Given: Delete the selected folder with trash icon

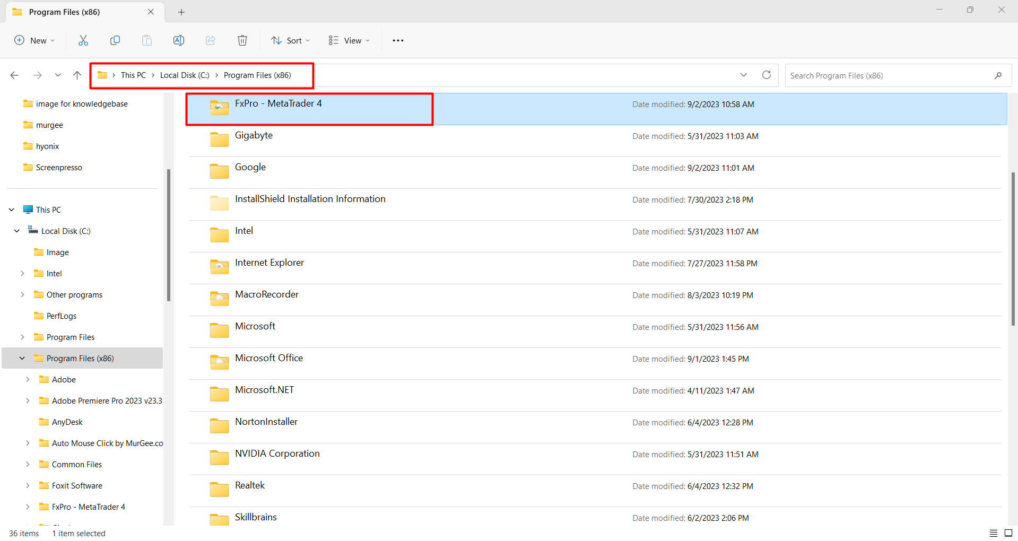Looking at the screenshot, I should pos(242,40).
